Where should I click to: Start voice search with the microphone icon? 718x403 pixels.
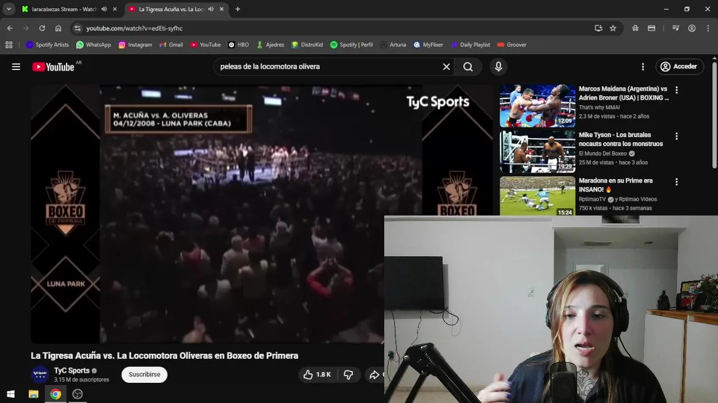pos(498,67)
